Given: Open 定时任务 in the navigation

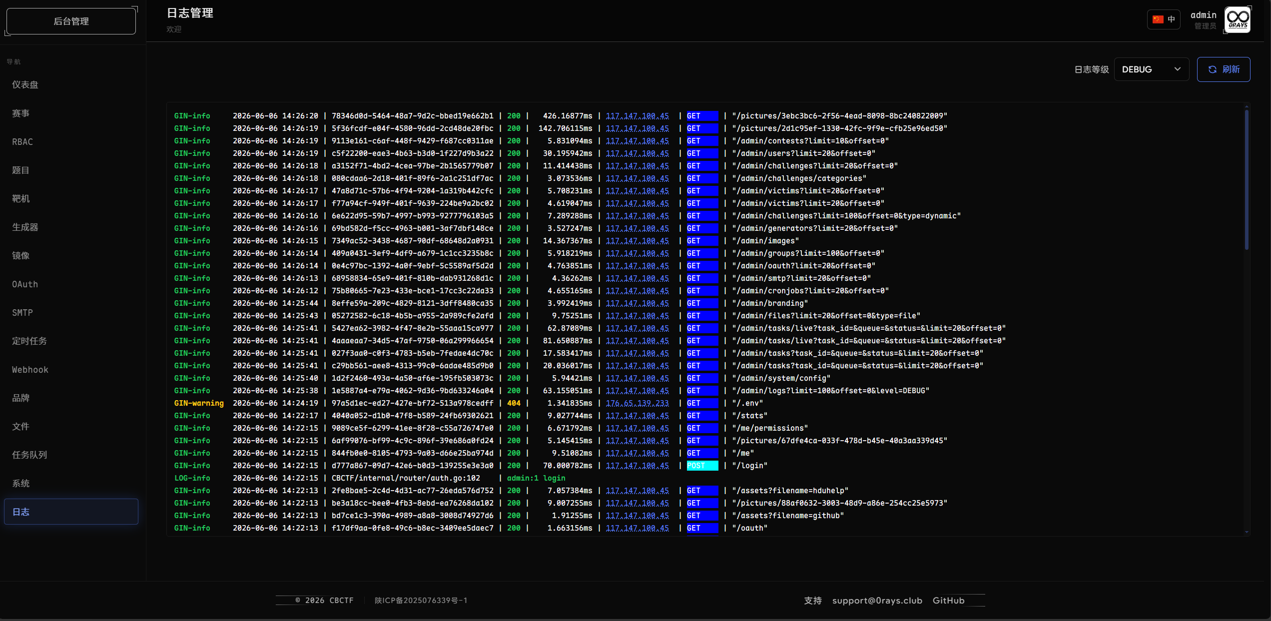Looking at the screenshot, I should coord(71,341).
